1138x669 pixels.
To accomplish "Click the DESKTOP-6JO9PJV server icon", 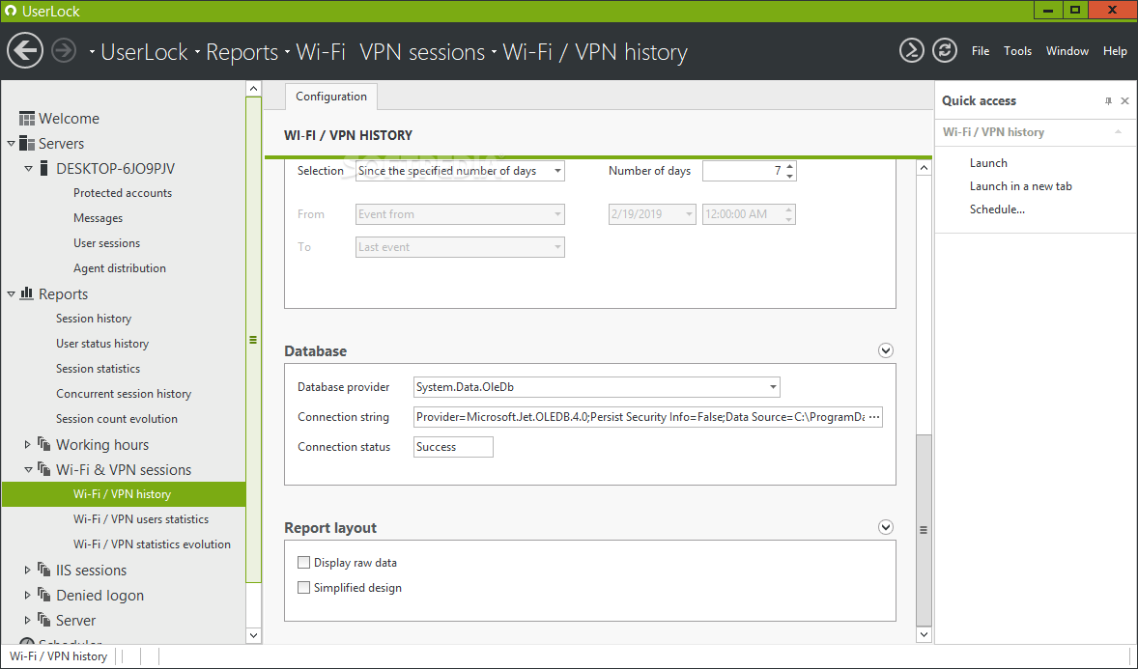I will [x=44, y=168].
